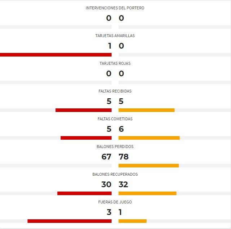Click the red Fueras de Juego bar
Viewport: 231px width, 229px height.
(70, 221)
